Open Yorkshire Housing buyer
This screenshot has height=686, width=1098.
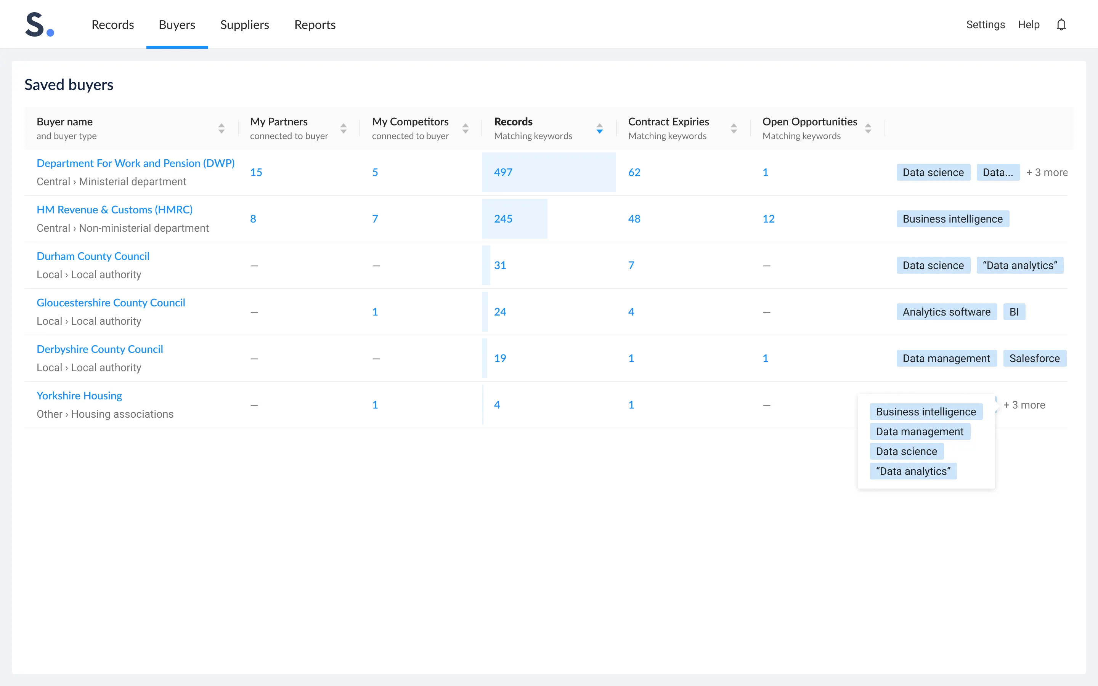tap(79, 396)
